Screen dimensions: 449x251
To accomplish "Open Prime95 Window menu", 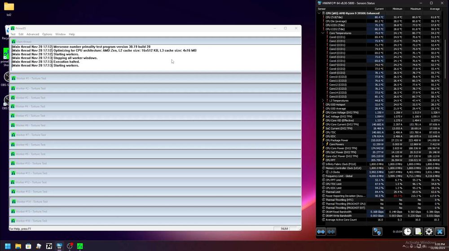I will [x=60, y=35].
